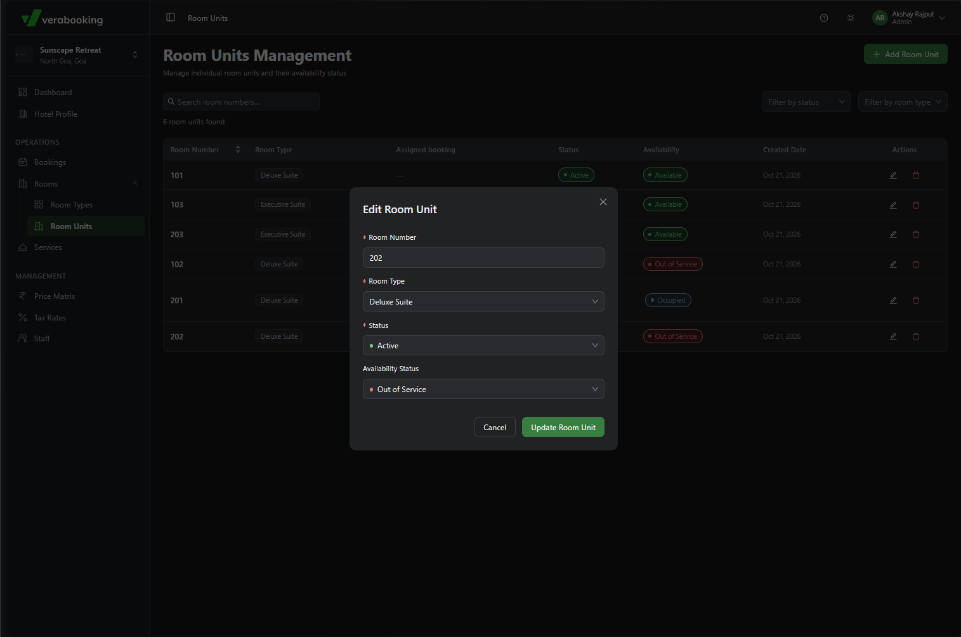
Task: Open the Room Type dropdown in dialog
Action: [483, 301]
